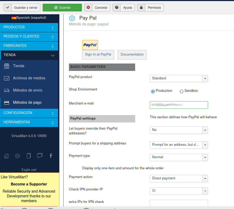Screen dimensions: 234x209
Task: Click the Archivos de medios image icon
Action: point(7,78)
